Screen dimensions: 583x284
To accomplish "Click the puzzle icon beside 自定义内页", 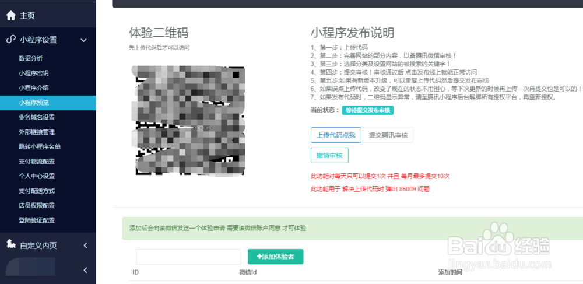I will [11, 244].
